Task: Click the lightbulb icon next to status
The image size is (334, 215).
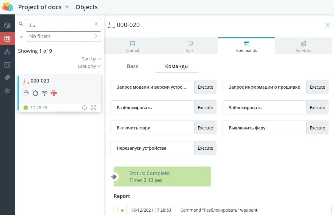Action: click(114, 177)
